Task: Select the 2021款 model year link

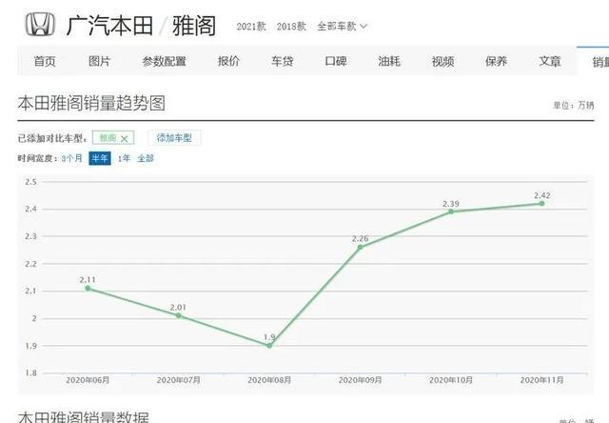Action: point(251,27)
